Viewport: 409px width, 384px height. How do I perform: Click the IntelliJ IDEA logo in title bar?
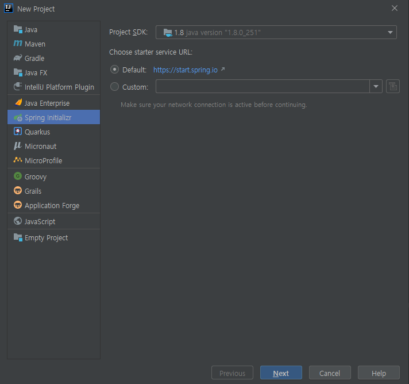coord(9,9)
